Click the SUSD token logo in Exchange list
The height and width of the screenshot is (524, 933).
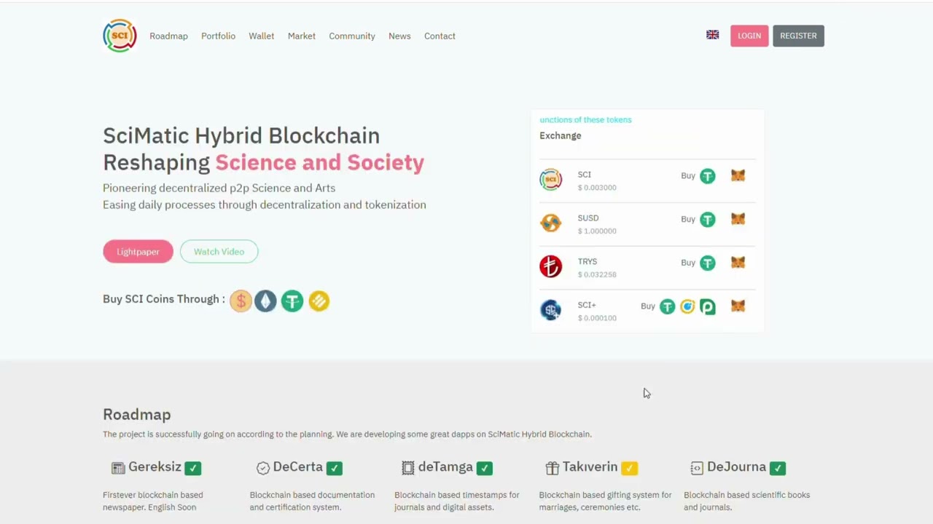tap(551, 223)
